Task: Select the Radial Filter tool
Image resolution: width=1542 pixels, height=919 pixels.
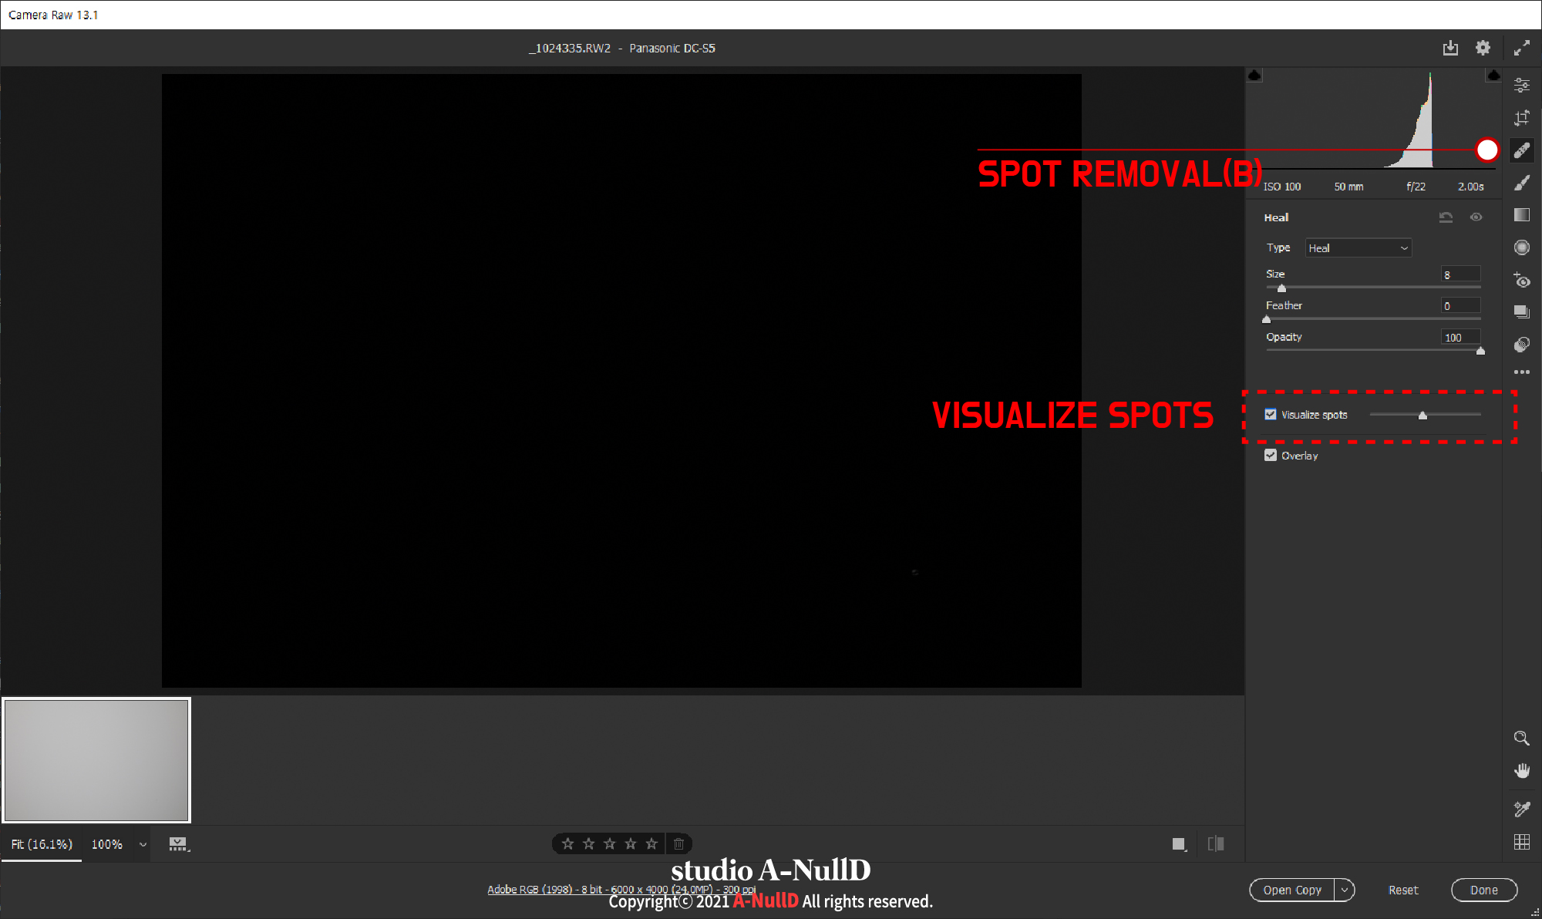Action: 1521,247
